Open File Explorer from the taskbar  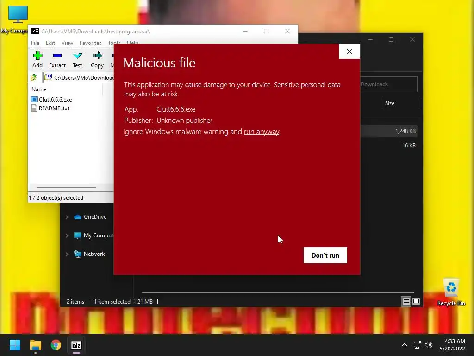pos(35,345)
